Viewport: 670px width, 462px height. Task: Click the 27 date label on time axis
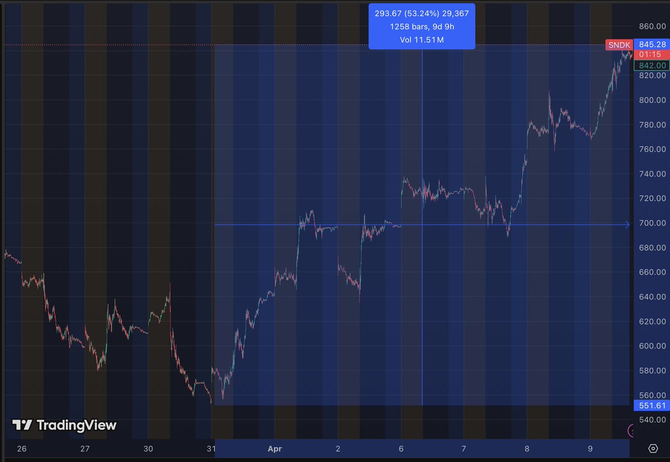[x=85, y=449]
